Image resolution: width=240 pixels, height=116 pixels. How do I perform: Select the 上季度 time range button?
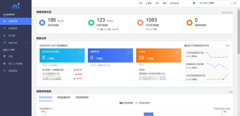pyautogui.click(x=148, y=3)
